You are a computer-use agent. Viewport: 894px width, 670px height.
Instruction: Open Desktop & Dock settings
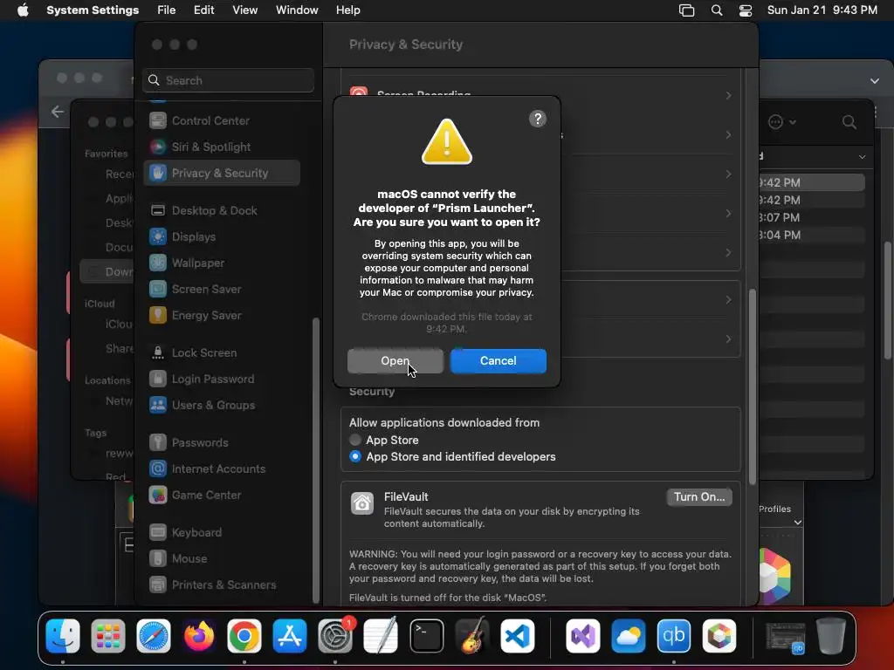(x=222, y=211)
